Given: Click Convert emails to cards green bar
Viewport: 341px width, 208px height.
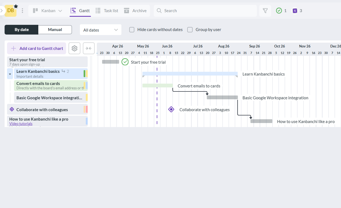Looking at the screenshot, I should [x=158, y=86].
